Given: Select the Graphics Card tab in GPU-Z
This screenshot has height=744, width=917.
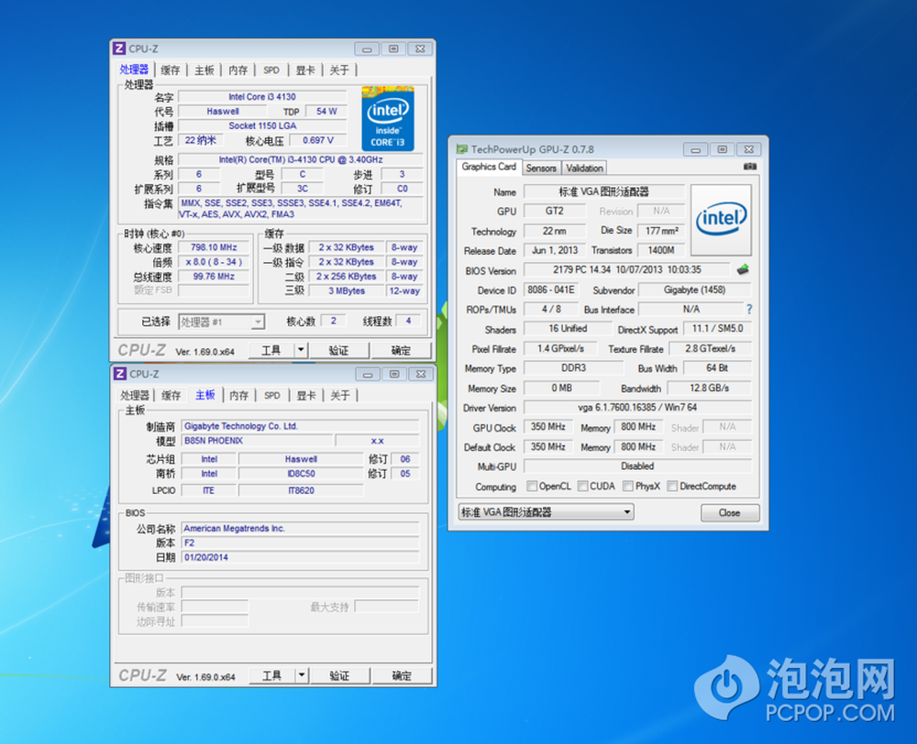Looking at the screenshot, I should [x=489, y=167].
